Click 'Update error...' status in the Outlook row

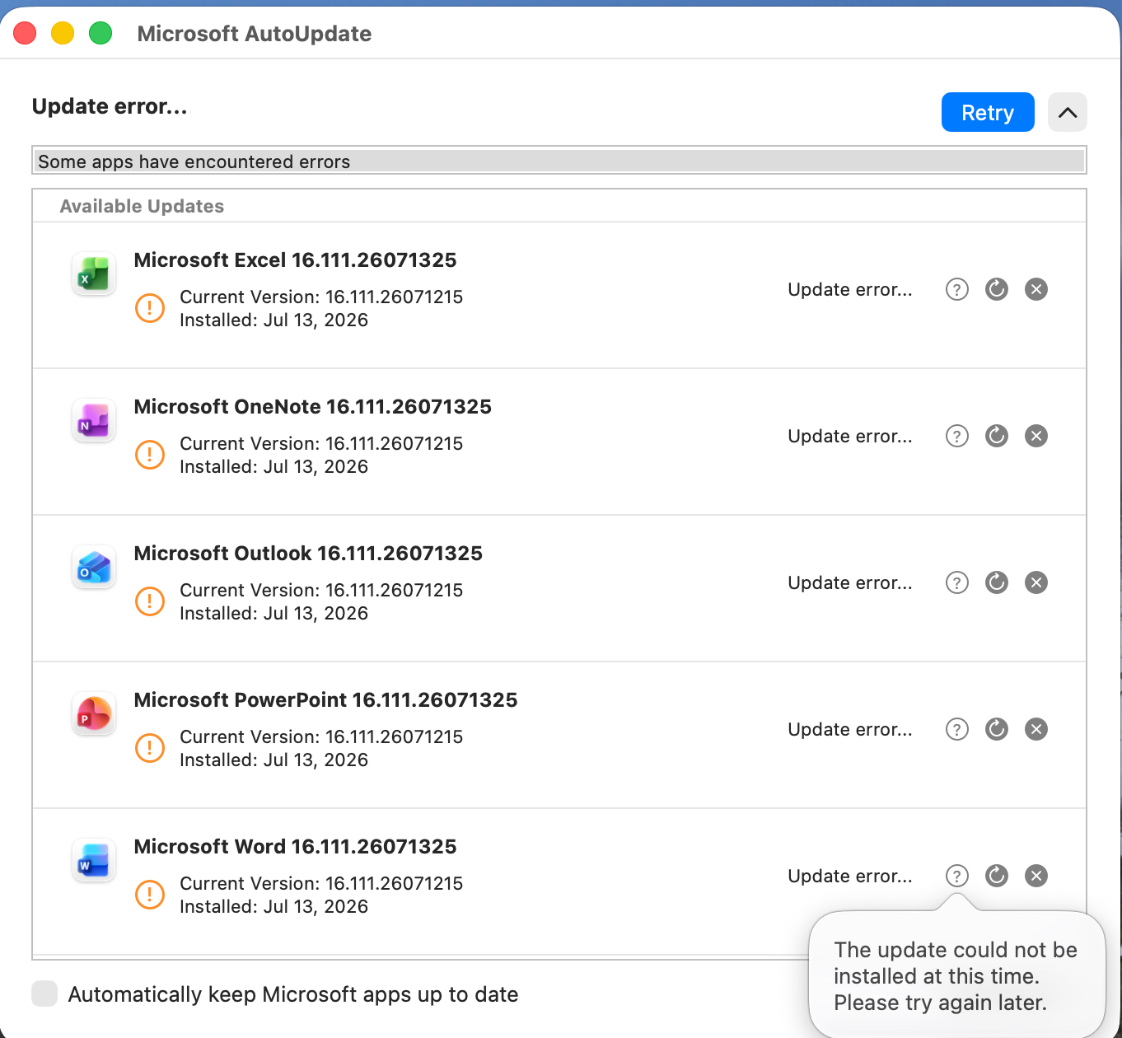coord(850,582)
